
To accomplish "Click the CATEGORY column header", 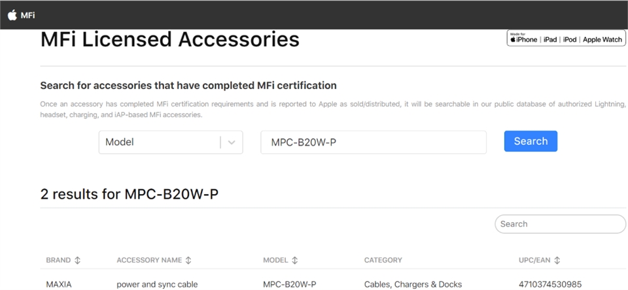I will tap(383, 260).
